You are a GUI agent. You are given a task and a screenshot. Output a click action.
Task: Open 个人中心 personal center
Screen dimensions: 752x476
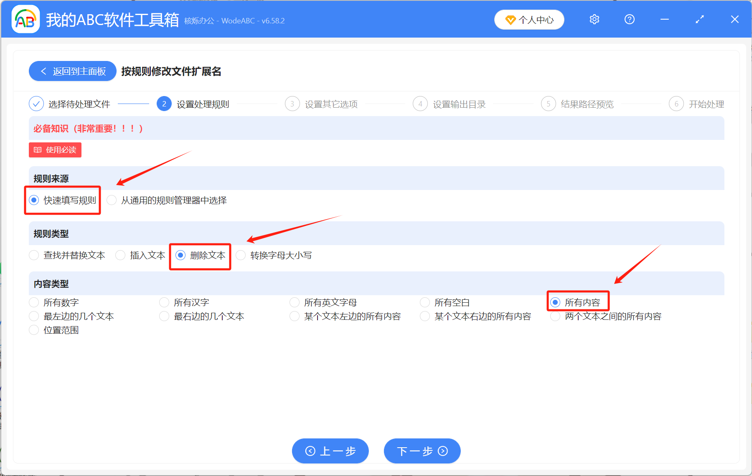pyautogui.click(x=529, y=20)
